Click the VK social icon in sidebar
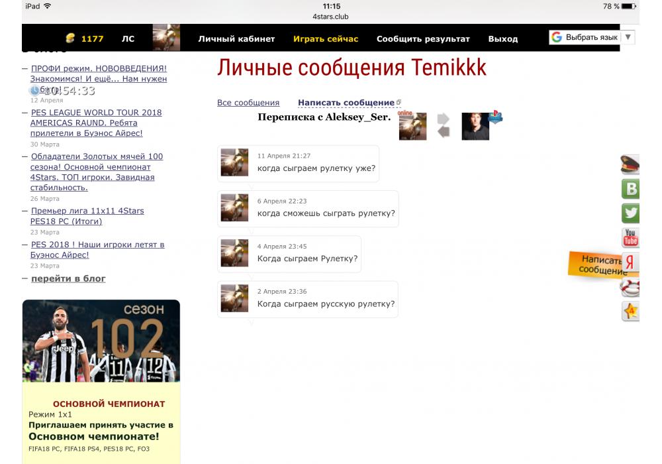The width and height of the screenshot is (662, 464). pos(630,189)
